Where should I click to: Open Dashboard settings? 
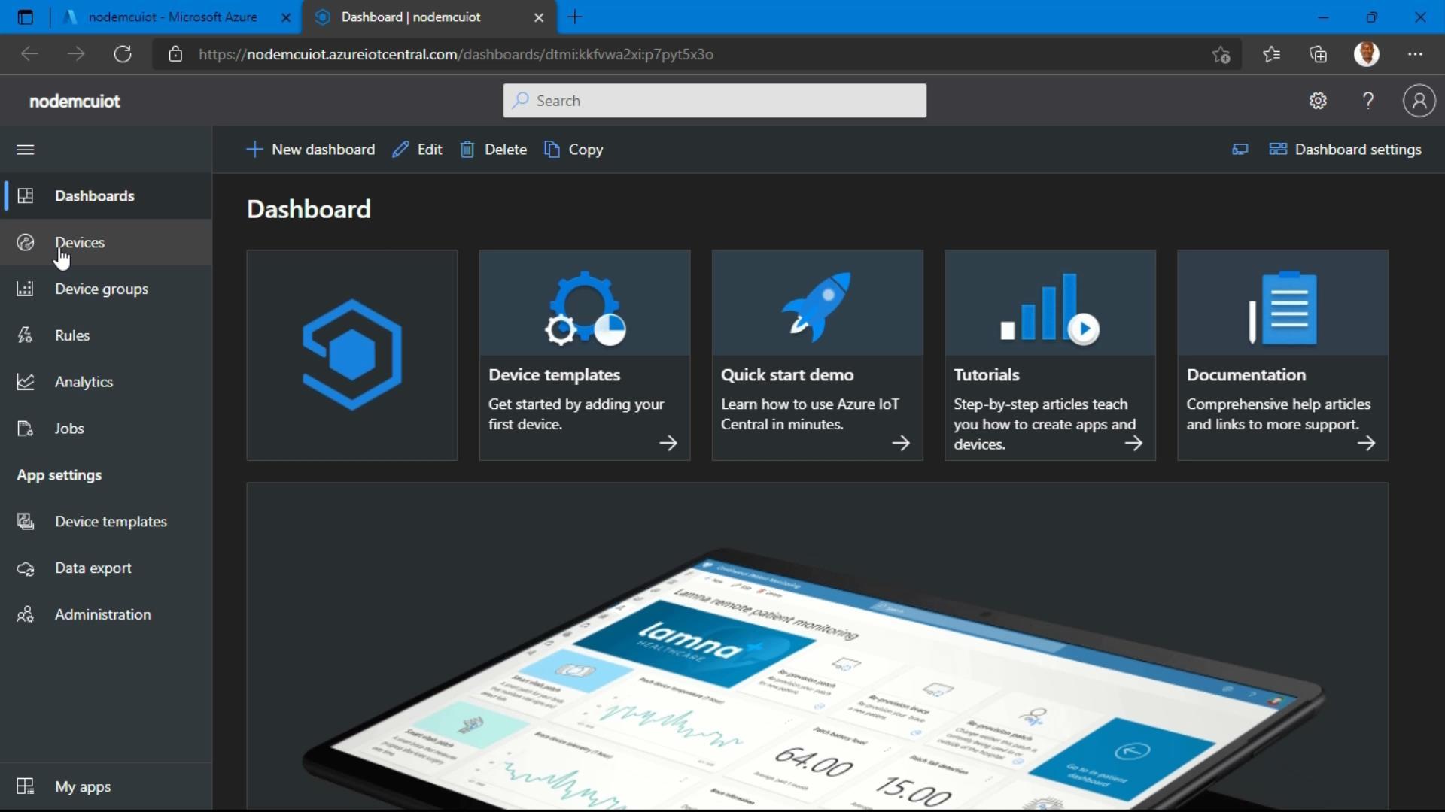[x=1346, y=150]
